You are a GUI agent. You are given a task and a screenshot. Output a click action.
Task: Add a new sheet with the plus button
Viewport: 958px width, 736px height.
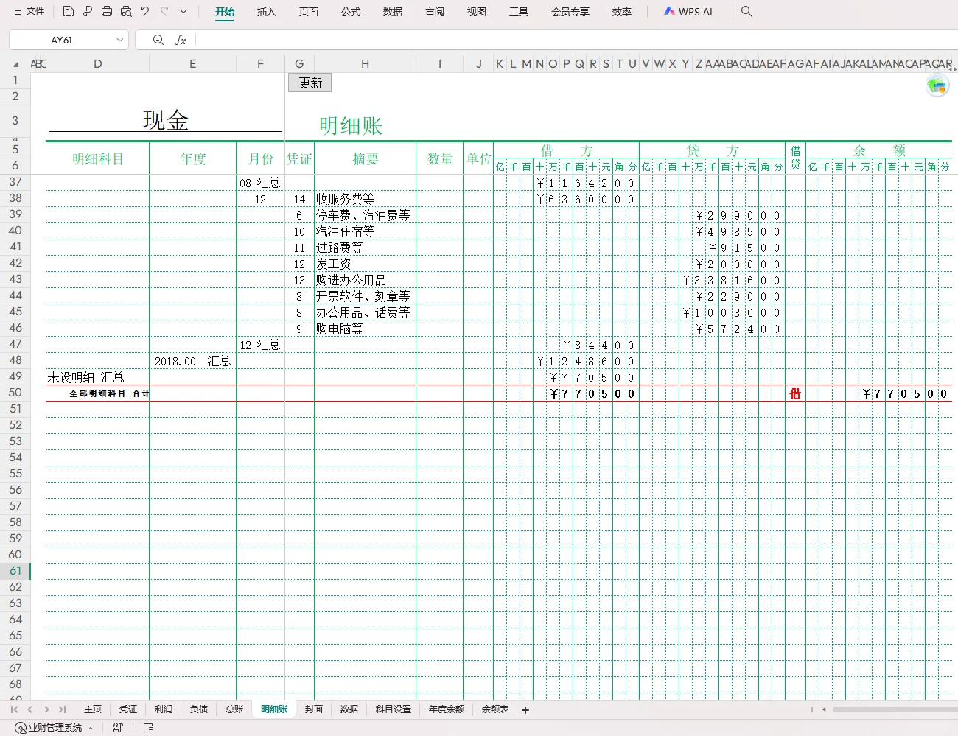coord(525,710)
